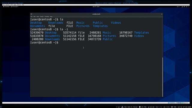Close the terminal window
This screenshot has width=192, height=108.
pos(162,14)
